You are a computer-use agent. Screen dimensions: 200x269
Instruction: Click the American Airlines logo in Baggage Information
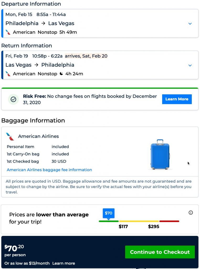[x=10, y=136]
